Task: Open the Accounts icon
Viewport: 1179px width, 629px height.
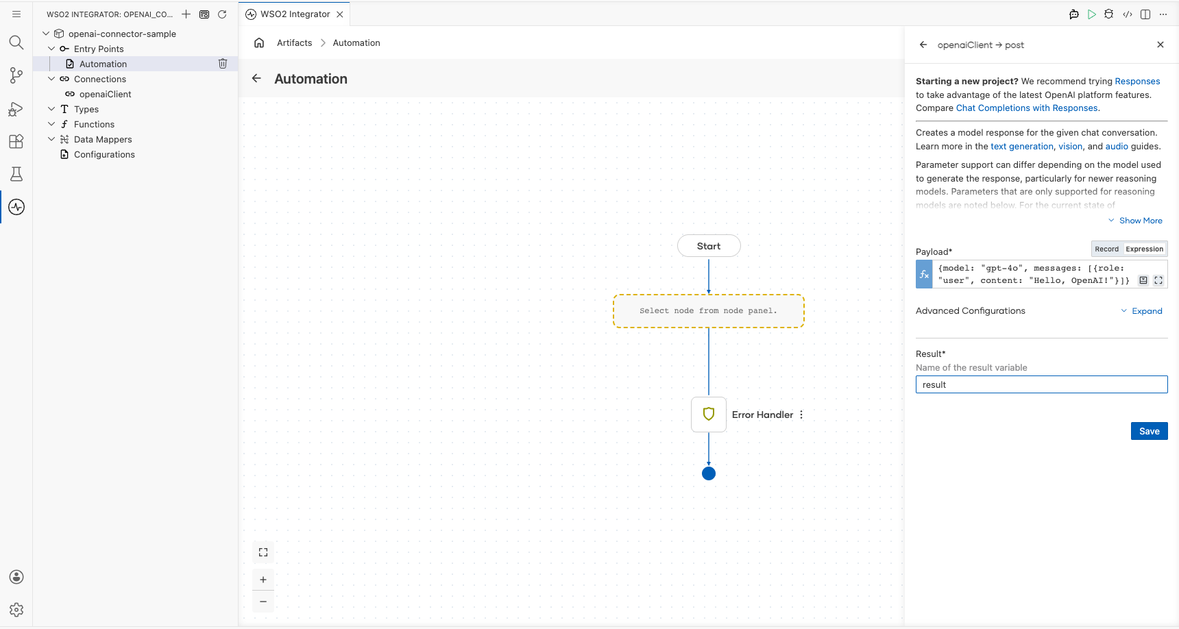Action: coord(16,577)
